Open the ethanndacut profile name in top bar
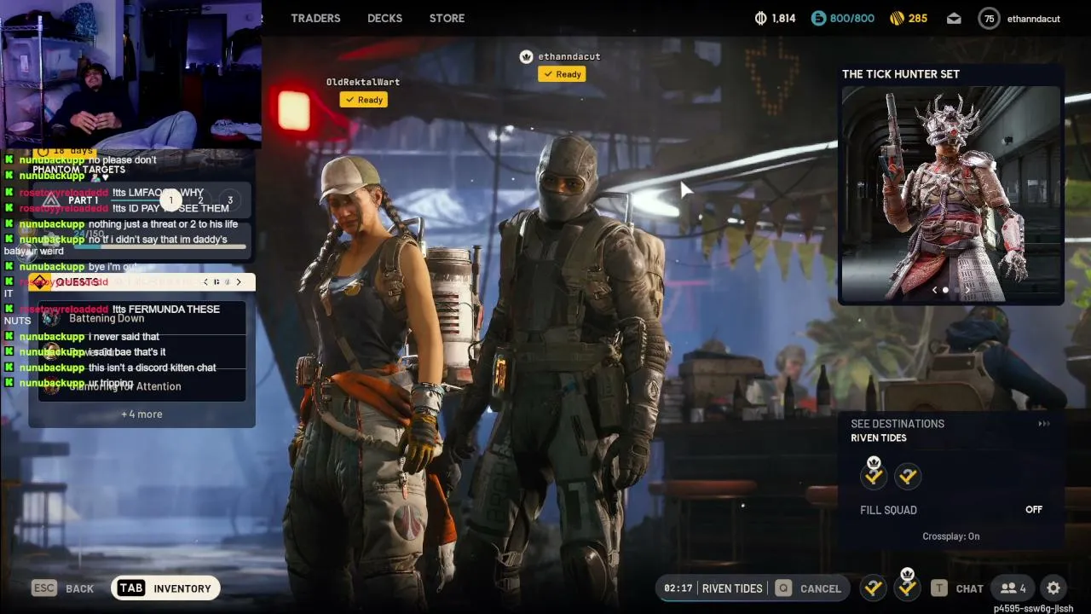Screen dimensions: 1091x614 pyautogui.click(x=1033, y=19)
